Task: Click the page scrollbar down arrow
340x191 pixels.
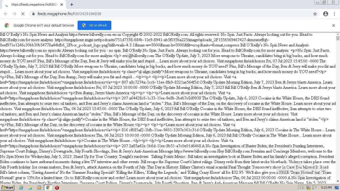Action: 338,181
